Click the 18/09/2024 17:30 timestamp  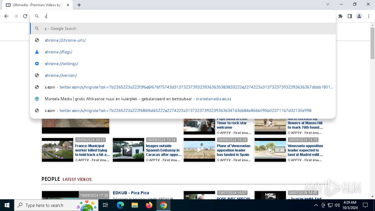[94, 195]
